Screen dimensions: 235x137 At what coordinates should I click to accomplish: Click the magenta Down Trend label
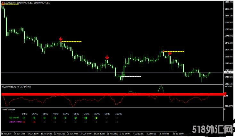[x=15, y=122]
